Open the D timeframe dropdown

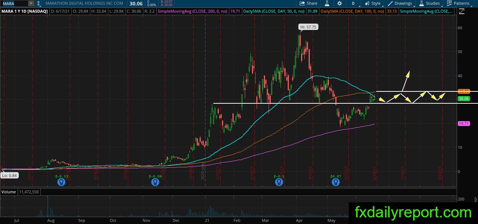(353, 3)
